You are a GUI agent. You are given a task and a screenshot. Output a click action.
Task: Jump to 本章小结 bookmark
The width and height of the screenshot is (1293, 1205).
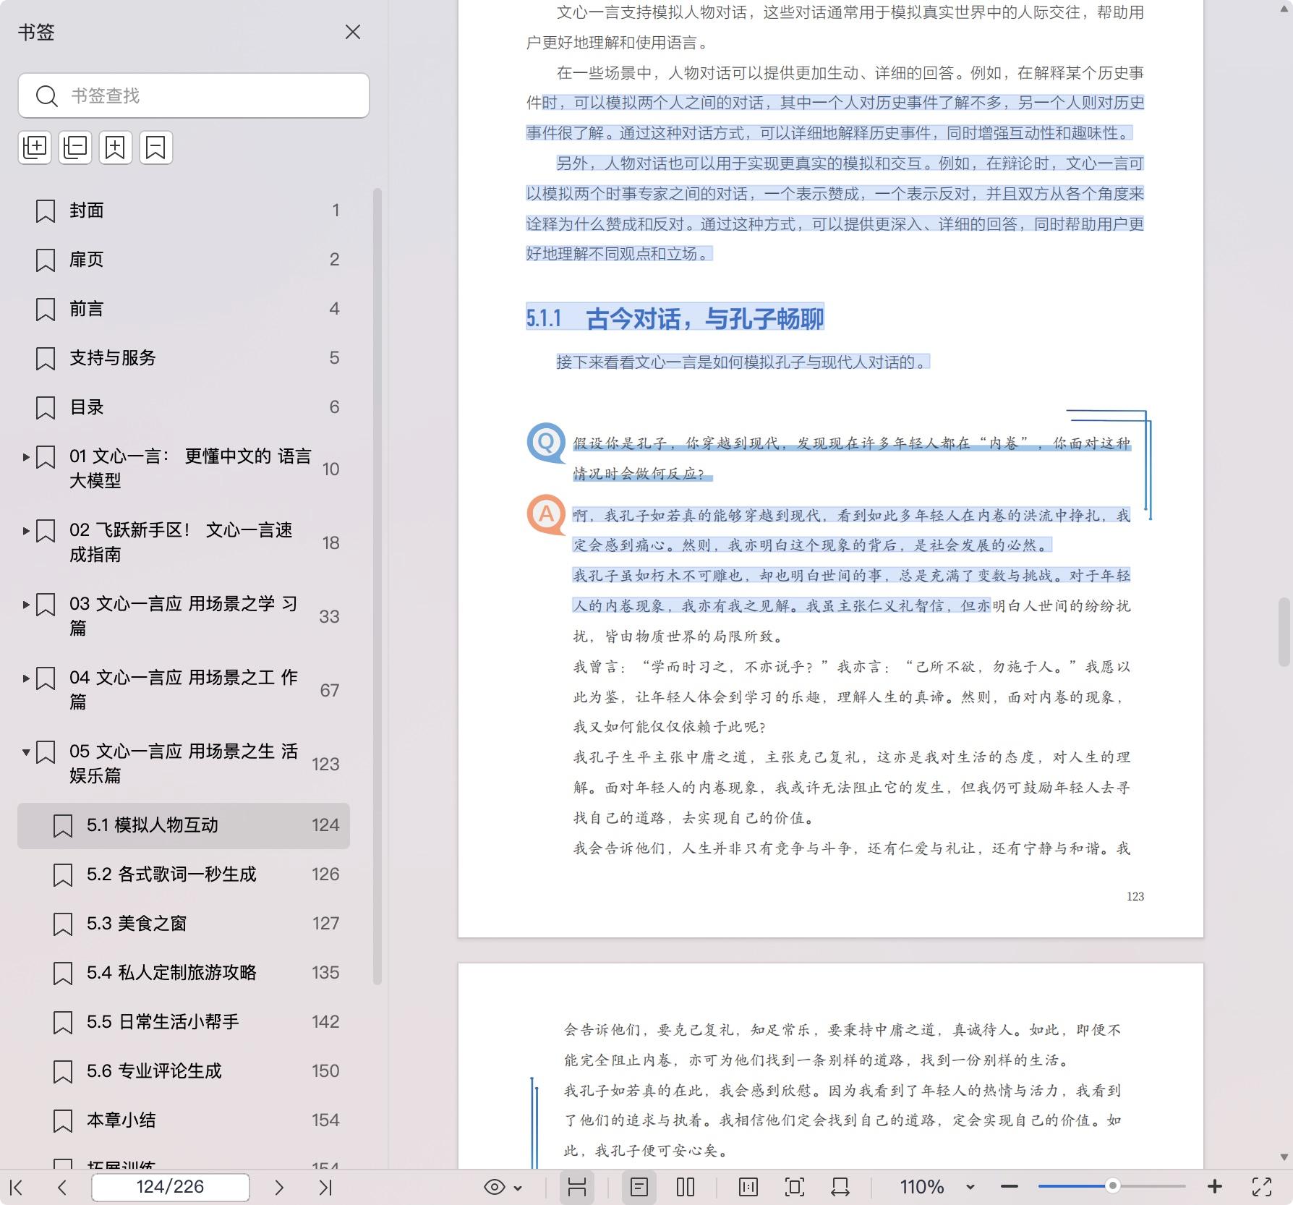coord(184,1120)
